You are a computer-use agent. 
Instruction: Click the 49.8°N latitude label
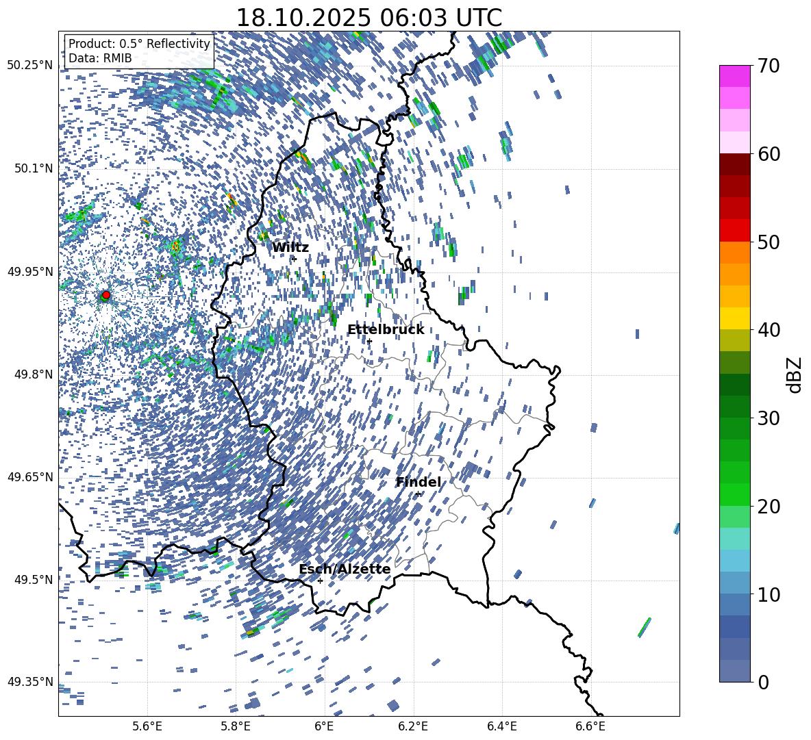click(33, 374)
